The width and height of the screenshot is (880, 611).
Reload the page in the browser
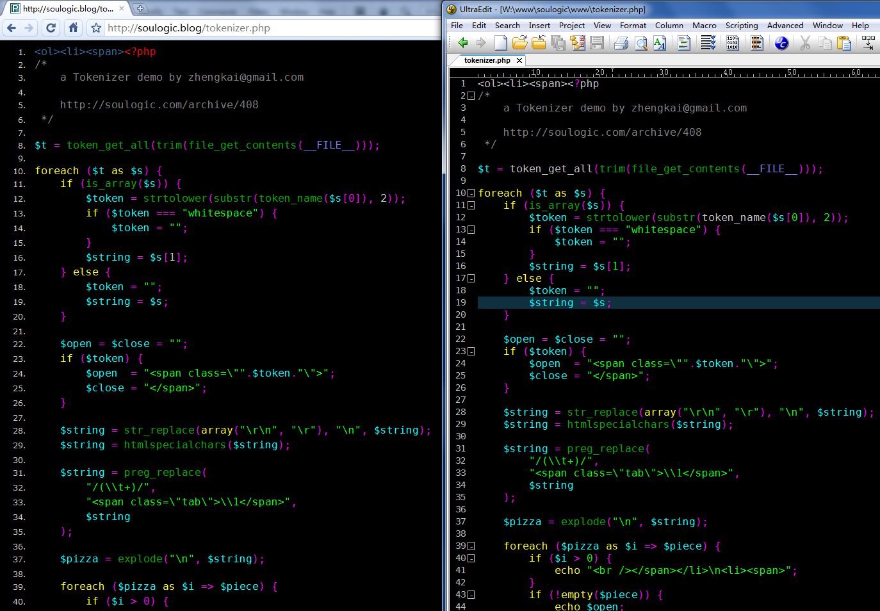coord(51,28)
